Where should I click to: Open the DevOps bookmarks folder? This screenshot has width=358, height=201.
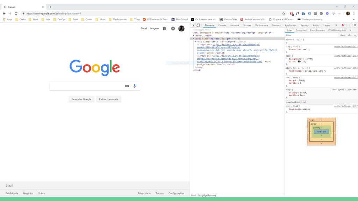[59, 20]
